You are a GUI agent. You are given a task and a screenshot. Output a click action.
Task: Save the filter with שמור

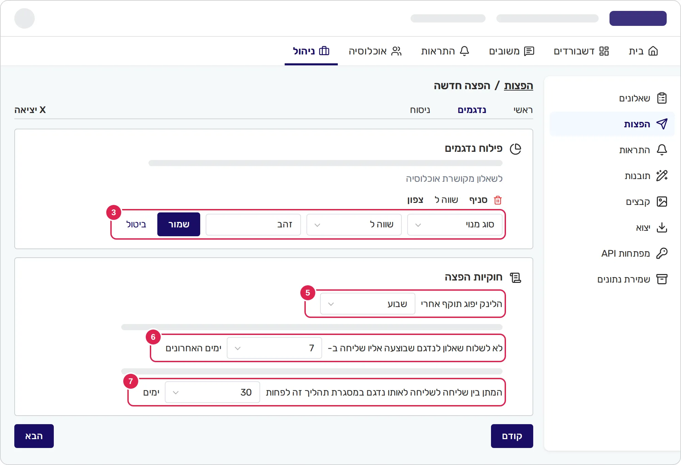(x=179, y=224)
